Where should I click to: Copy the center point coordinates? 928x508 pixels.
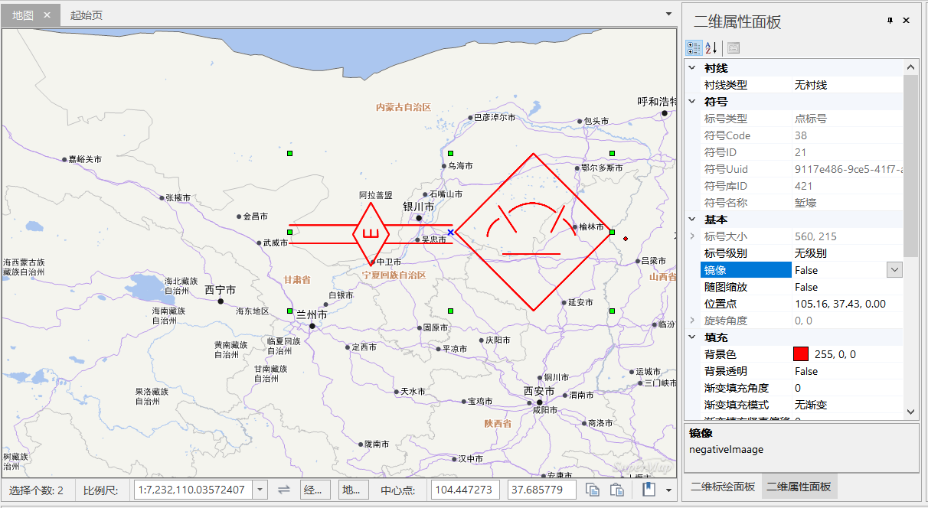pos(593,490)
